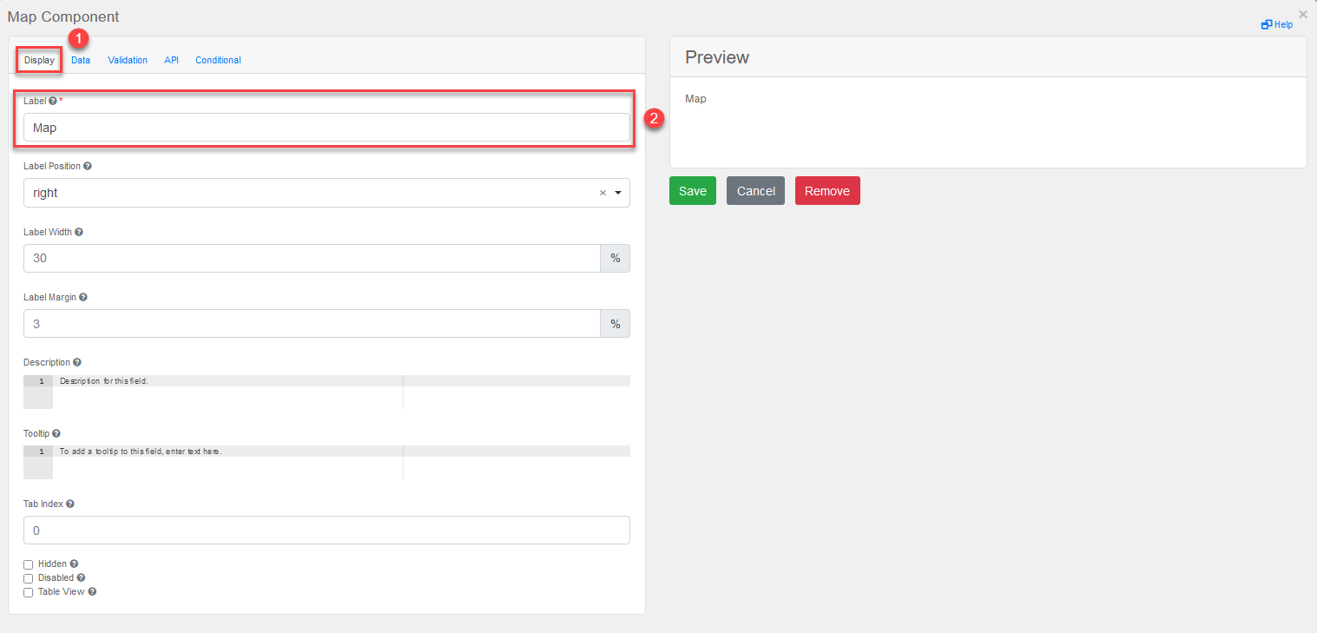Check the Table View checkbox
Image resolution: width=1317 pixels, height=633 pixels.
click(29, 592)
